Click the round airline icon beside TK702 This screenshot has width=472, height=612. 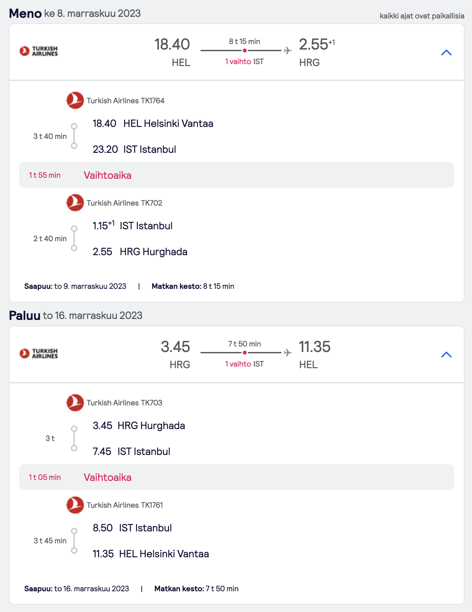pyautogui.click(x=75, y=203)
